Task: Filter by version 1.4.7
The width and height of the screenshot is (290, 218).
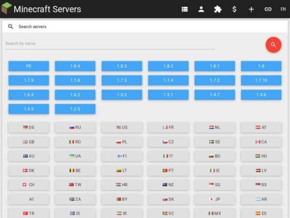Action: [215, 95]
